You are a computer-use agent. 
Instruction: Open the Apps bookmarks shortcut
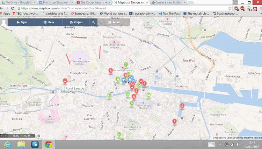[5, 14]
